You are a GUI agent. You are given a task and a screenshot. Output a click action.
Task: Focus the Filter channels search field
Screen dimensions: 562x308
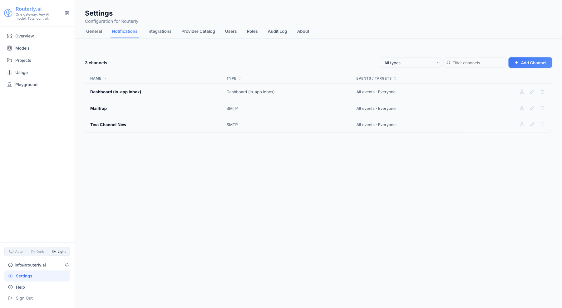tap(475, 63)
